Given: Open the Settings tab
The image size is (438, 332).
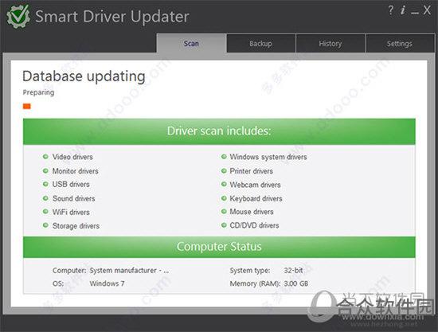Looking at the screenshot, I should [400, 43].
